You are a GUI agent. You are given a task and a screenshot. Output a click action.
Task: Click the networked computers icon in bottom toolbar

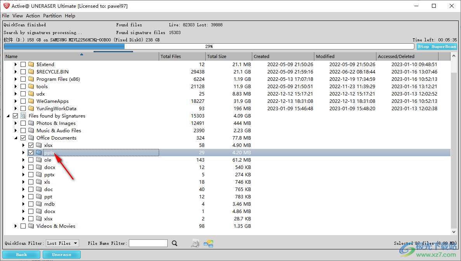(x=208, y=244)
